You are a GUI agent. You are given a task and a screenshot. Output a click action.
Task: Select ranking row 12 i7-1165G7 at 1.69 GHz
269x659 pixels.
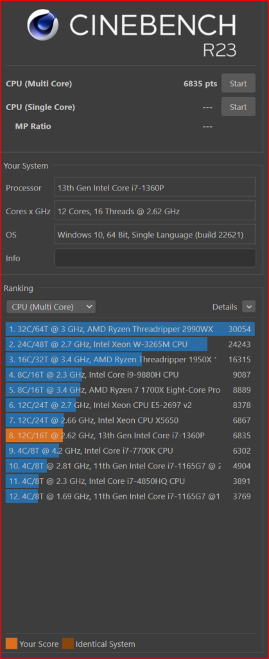(x=130, y=496)
